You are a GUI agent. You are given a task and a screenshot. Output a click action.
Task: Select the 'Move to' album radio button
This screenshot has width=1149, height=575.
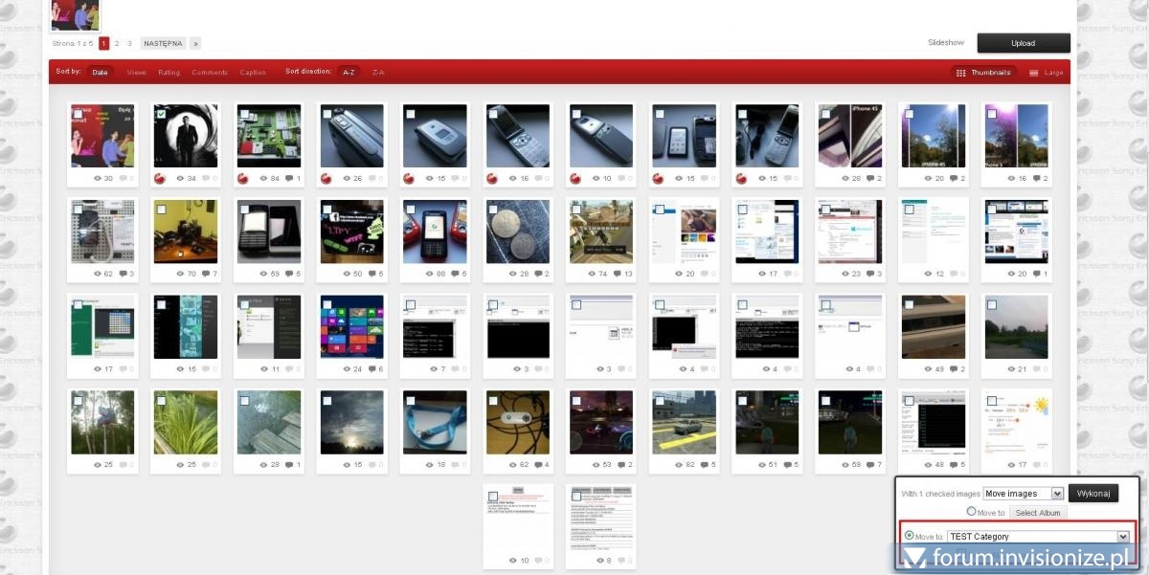[971, 512]
